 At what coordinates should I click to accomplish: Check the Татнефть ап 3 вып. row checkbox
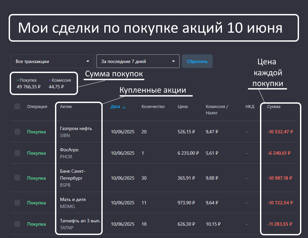[x=17, y=224]
